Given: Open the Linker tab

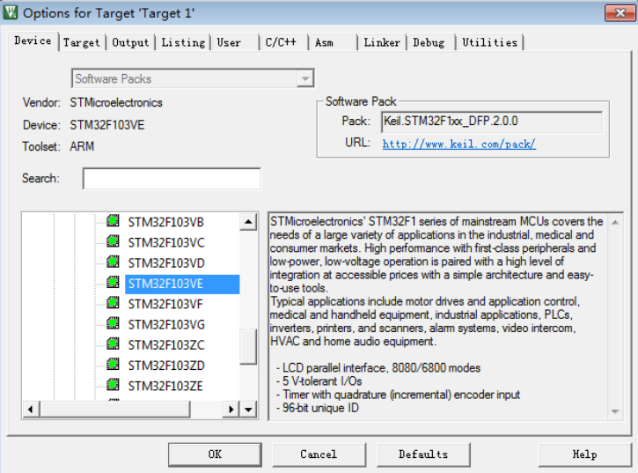Looking at the screenshot, I should (x=382, y=42).
